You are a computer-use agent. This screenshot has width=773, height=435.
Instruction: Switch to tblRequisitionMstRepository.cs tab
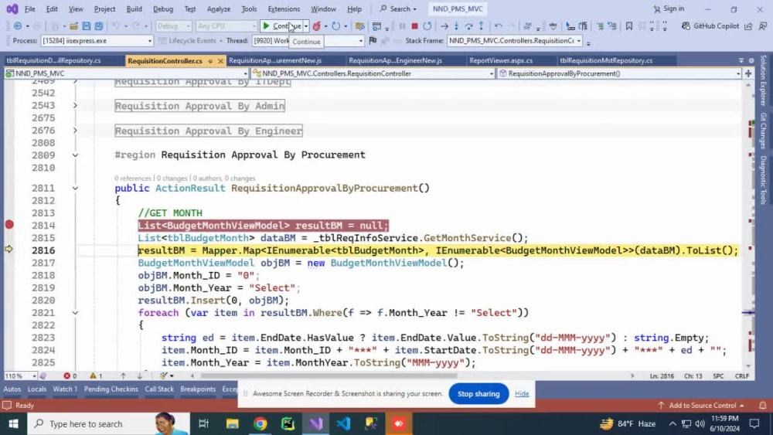pos(606,60)
